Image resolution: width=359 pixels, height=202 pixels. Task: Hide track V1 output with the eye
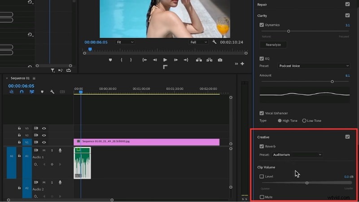pyautogui.click(x=44, y=142)
